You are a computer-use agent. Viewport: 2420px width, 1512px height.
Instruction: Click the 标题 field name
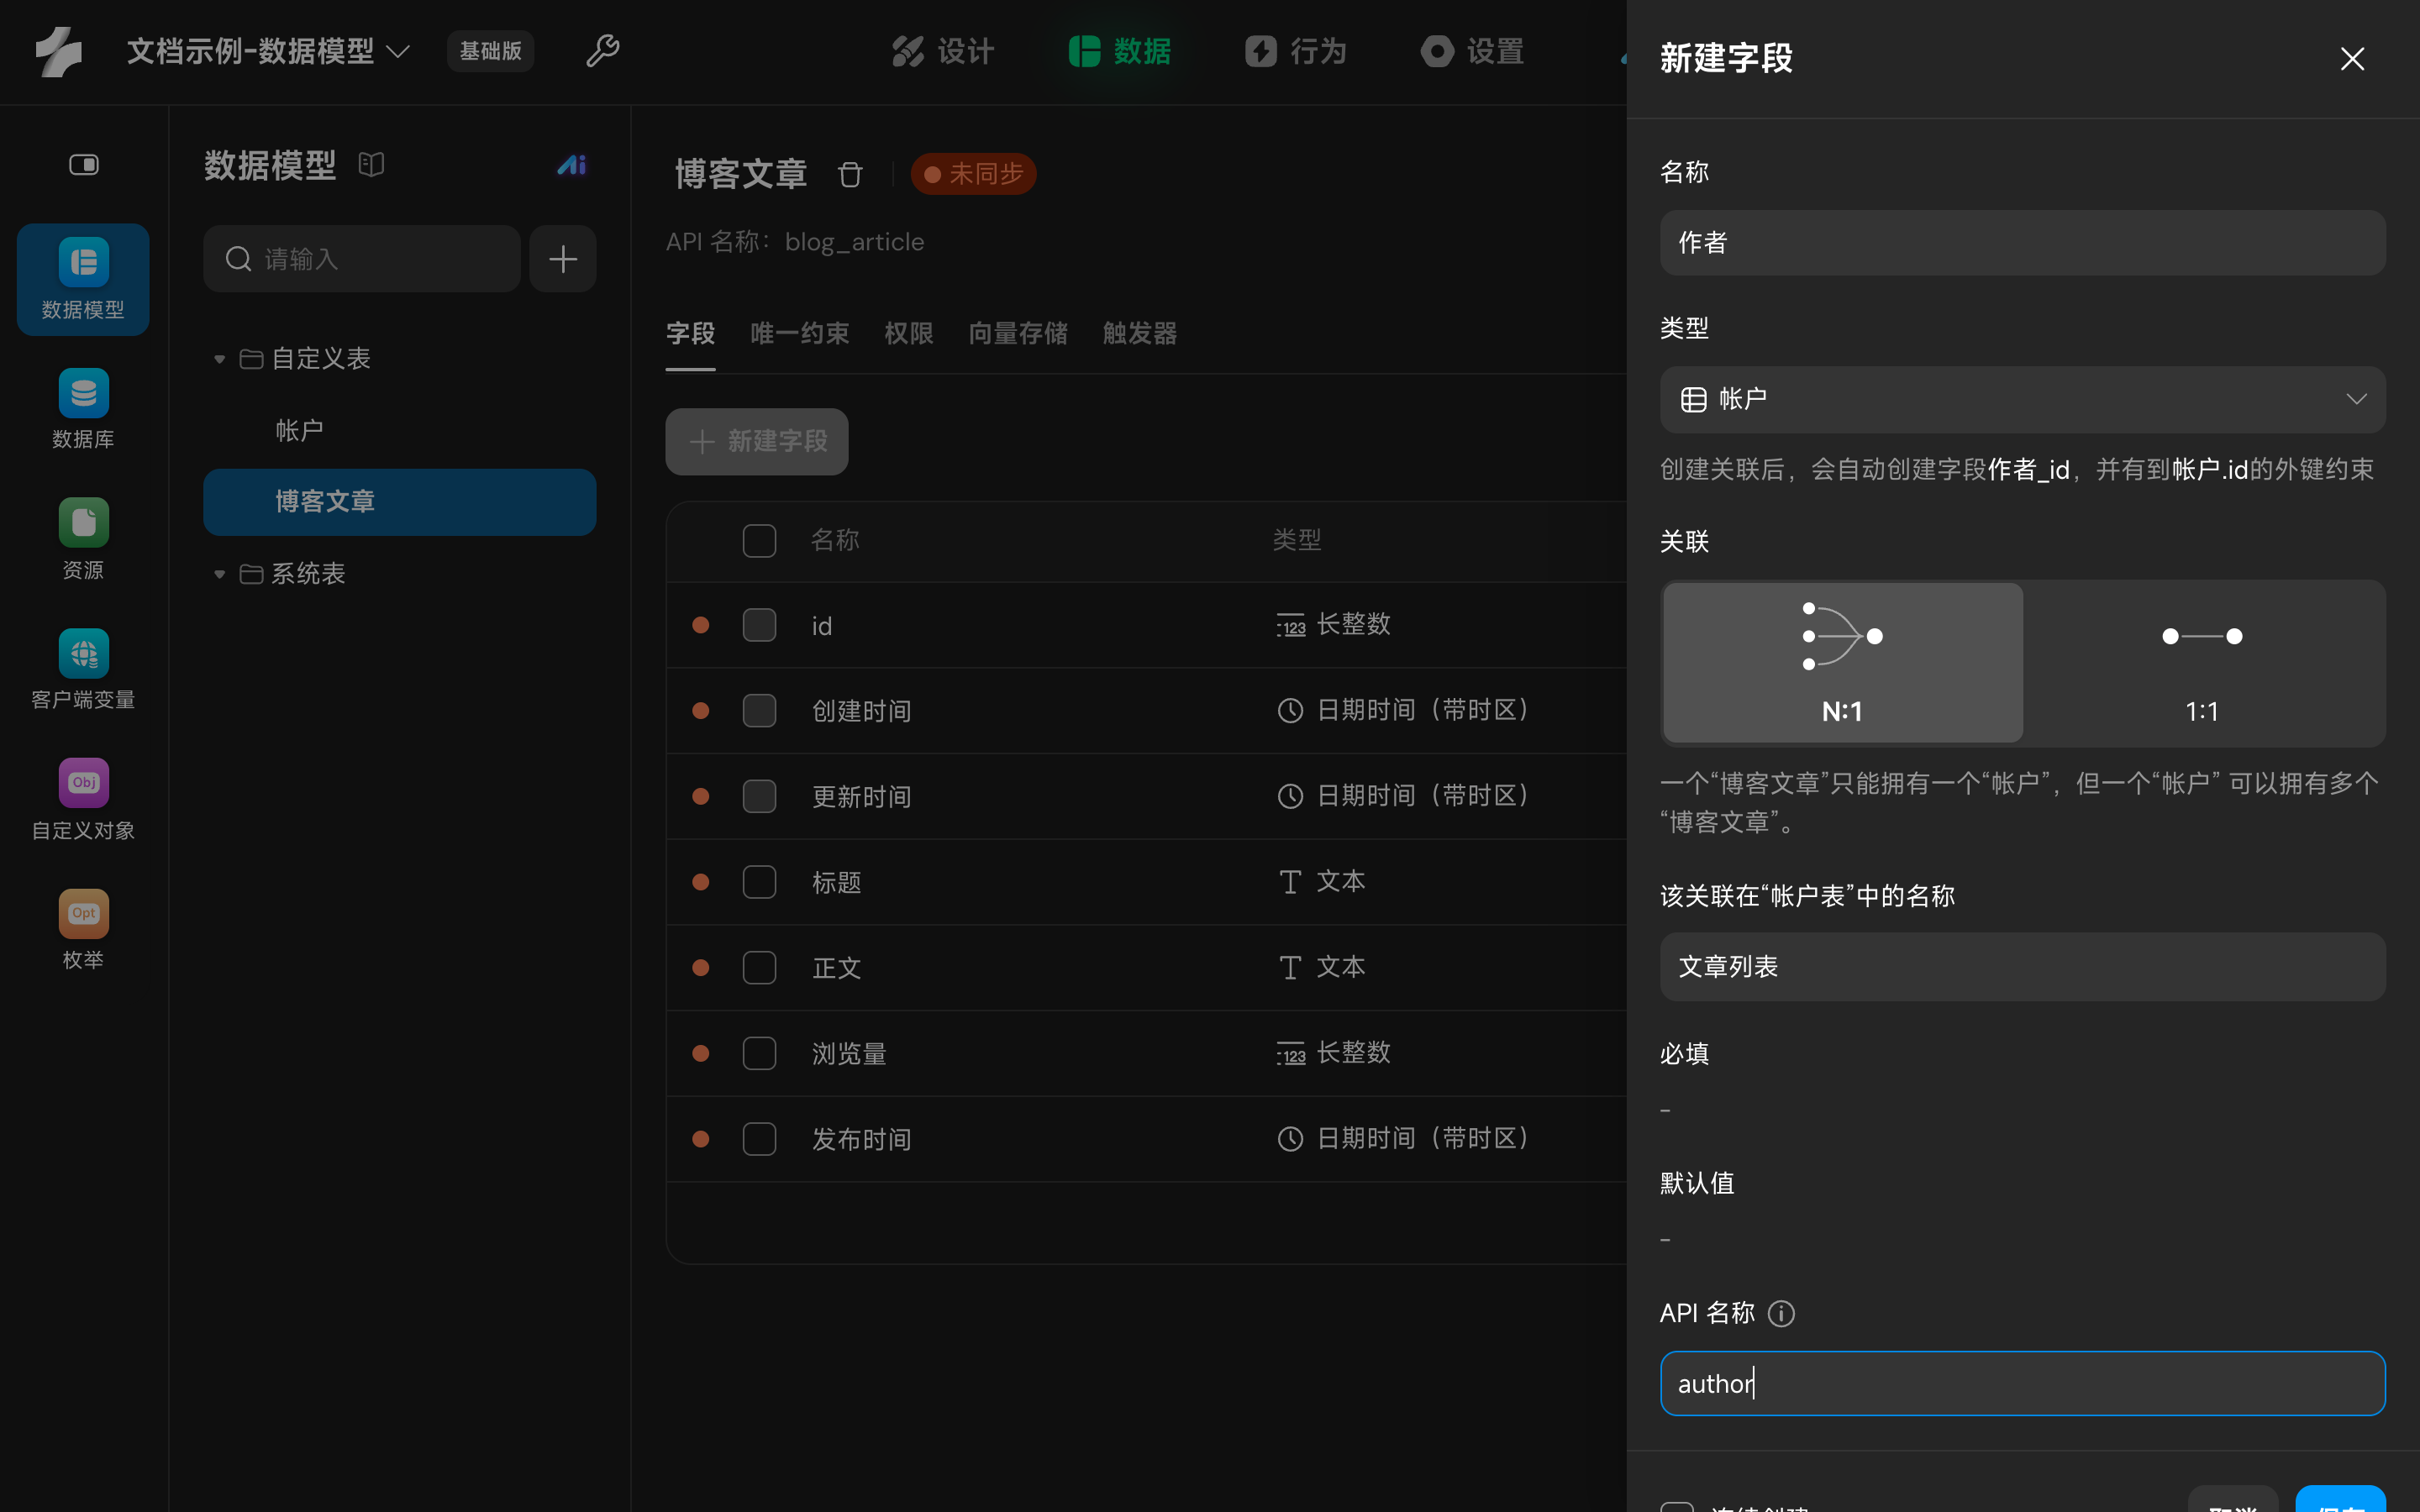(x=836, y=883)
